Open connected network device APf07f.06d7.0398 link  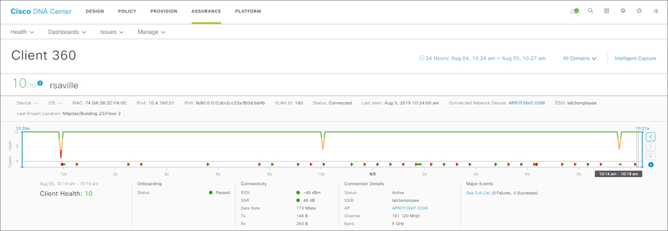pyautogui.click(x=526, y=103)
